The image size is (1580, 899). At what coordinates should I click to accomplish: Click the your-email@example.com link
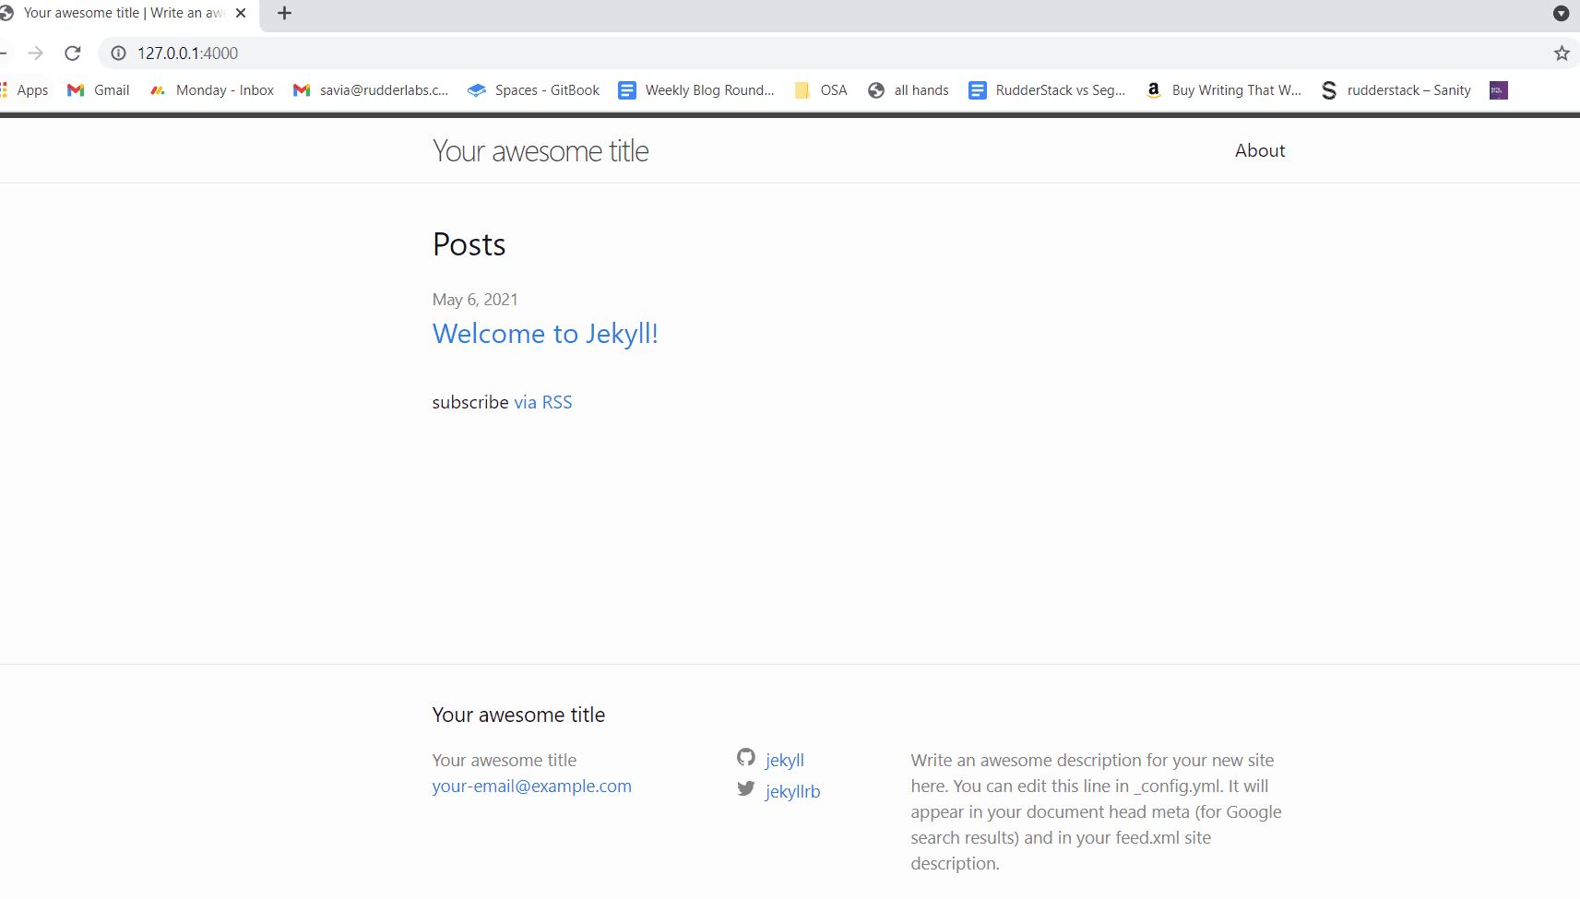pos(531,787)
